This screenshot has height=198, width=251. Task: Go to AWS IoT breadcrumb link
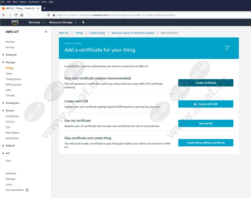point(64,33)
